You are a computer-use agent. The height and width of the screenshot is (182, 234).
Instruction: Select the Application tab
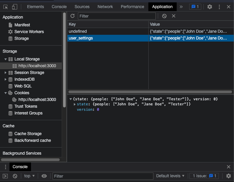click(x=163, y=7)
